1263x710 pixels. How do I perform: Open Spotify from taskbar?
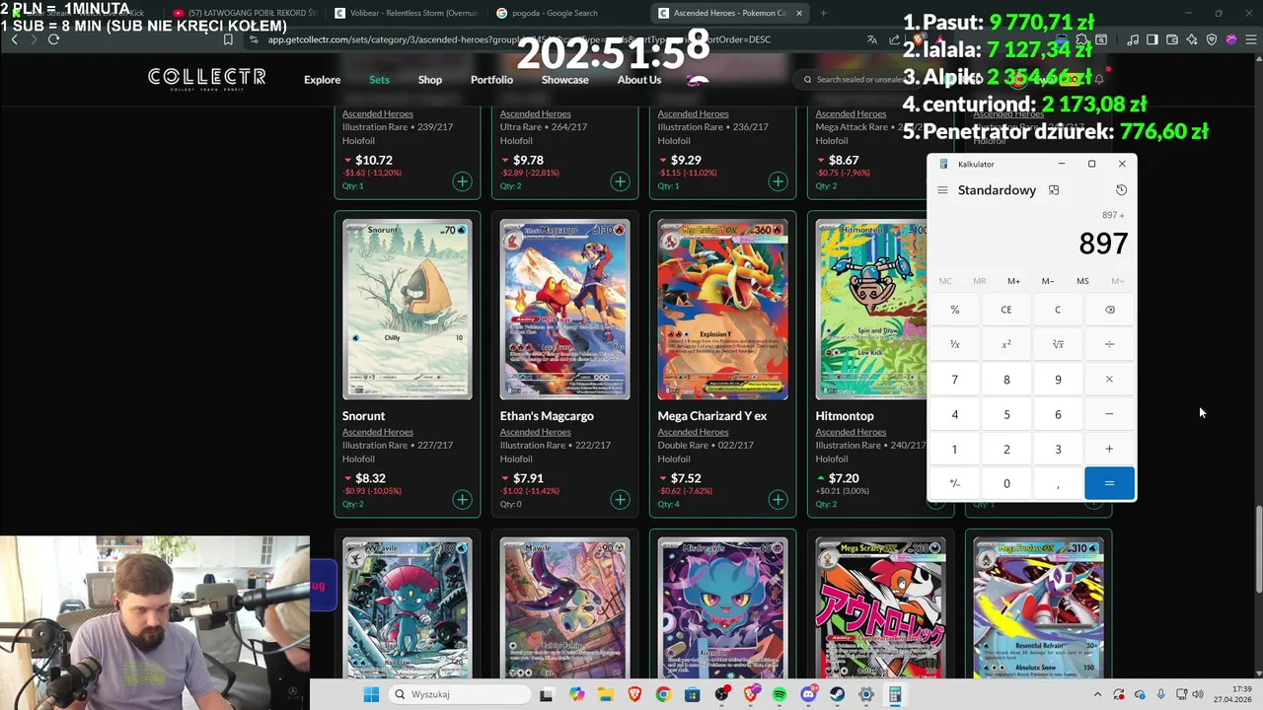click(x=780, y=694)
